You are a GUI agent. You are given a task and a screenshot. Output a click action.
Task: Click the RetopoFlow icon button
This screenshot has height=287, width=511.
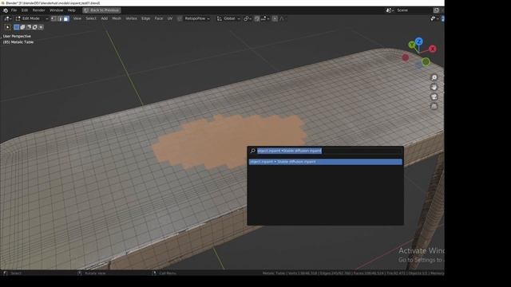point(180,19)
